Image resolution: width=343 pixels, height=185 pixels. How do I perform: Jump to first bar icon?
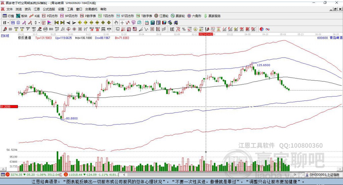click(x=56, y=23)
